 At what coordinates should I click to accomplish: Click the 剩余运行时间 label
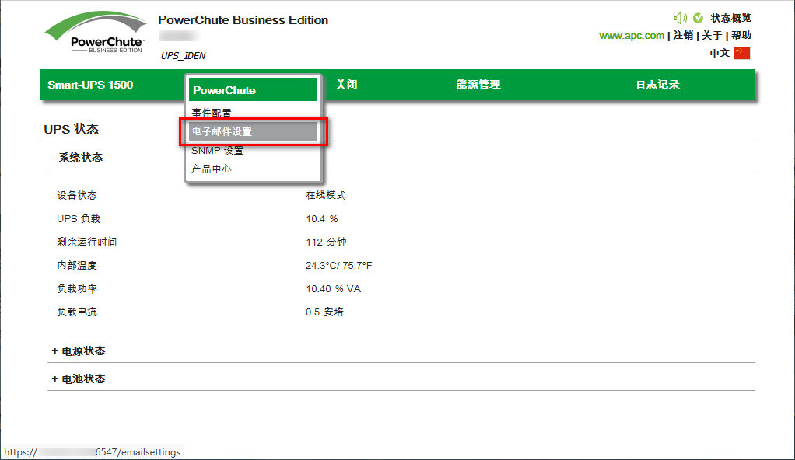tap(86, 242)
